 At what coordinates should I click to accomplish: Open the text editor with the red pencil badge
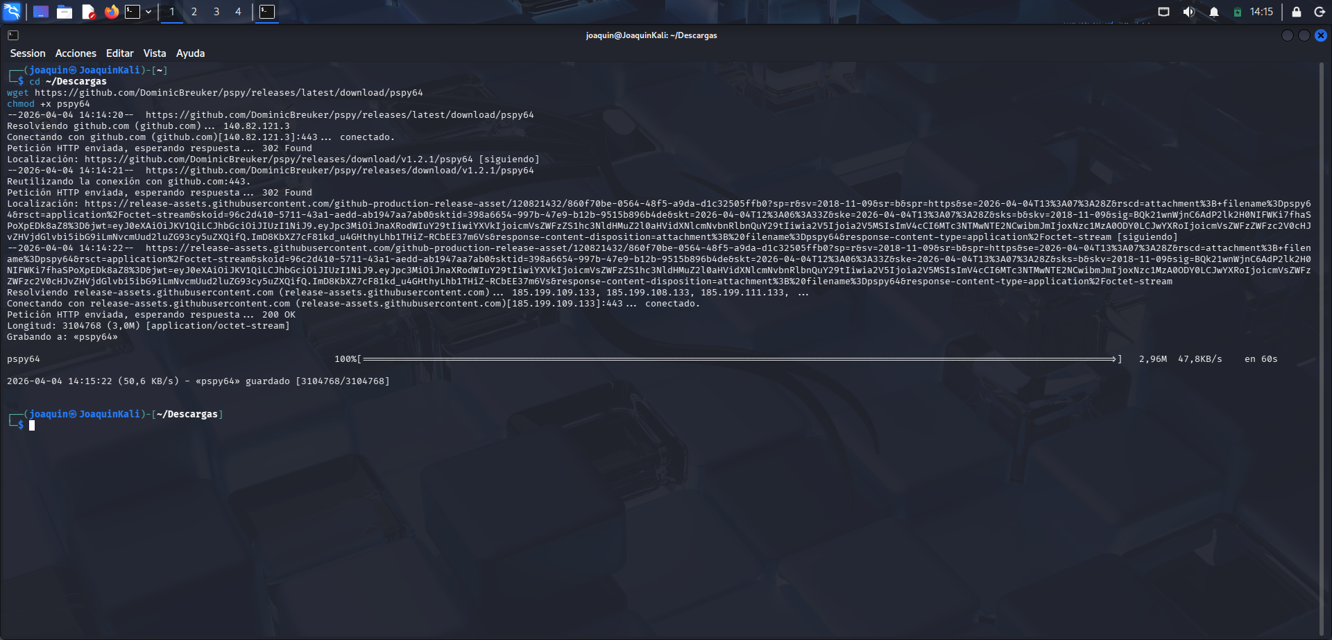[89, 12]
